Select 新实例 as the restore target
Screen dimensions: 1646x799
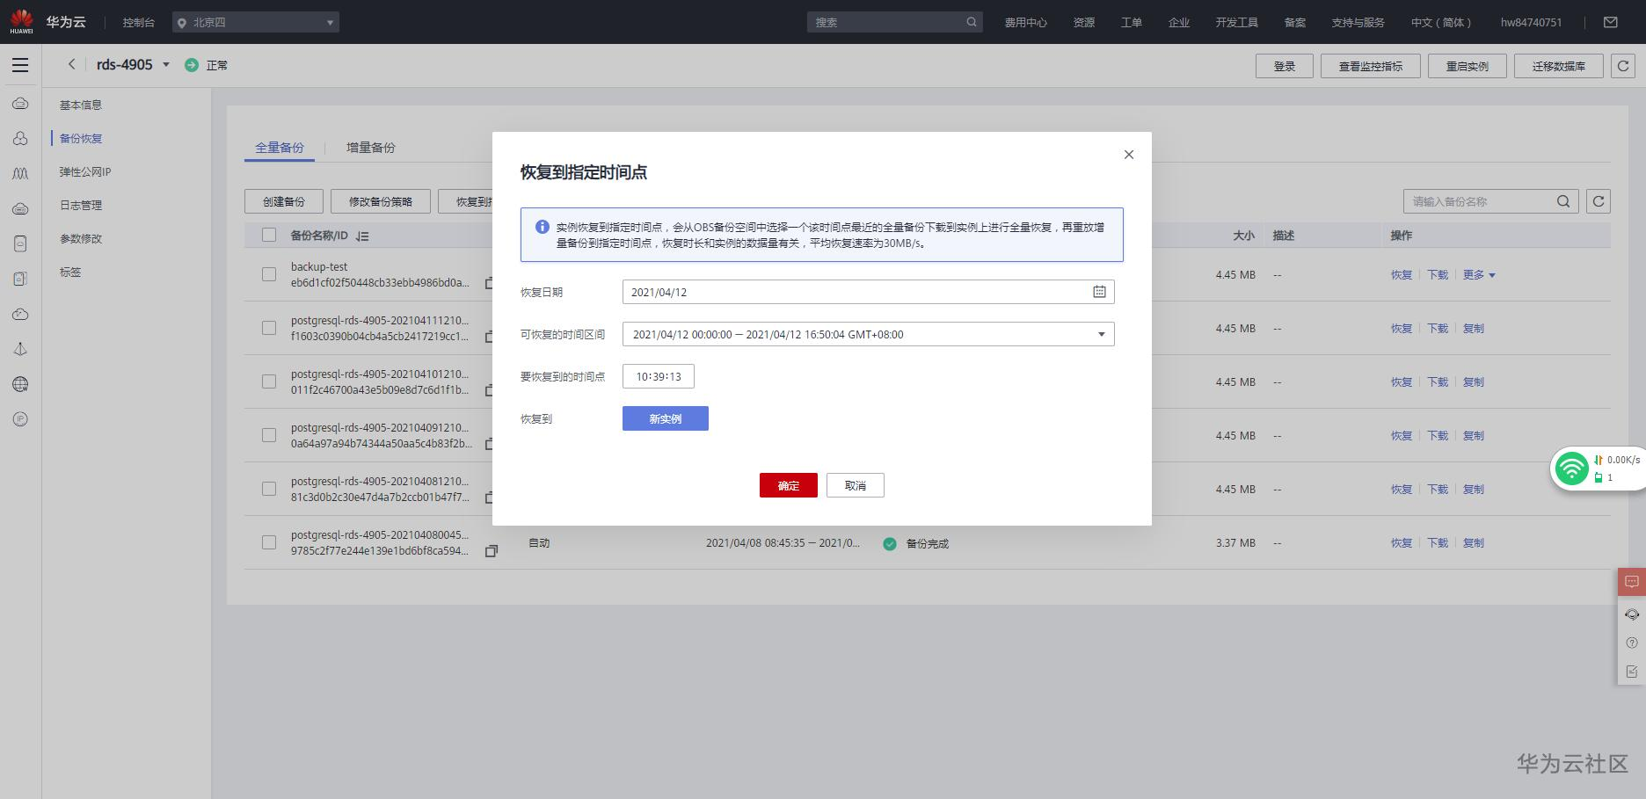(666, 418)
